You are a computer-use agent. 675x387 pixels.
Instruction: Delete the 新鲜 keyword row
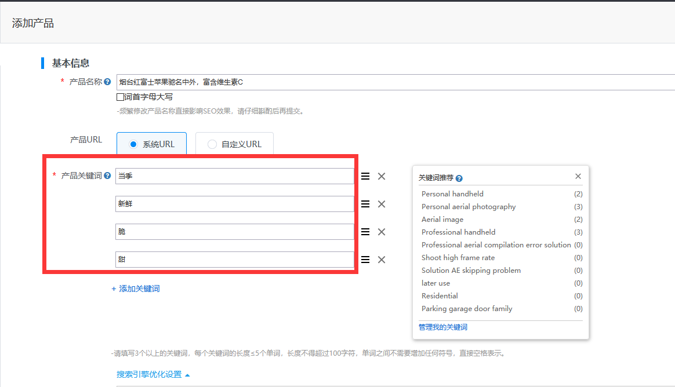coord(382,204)
